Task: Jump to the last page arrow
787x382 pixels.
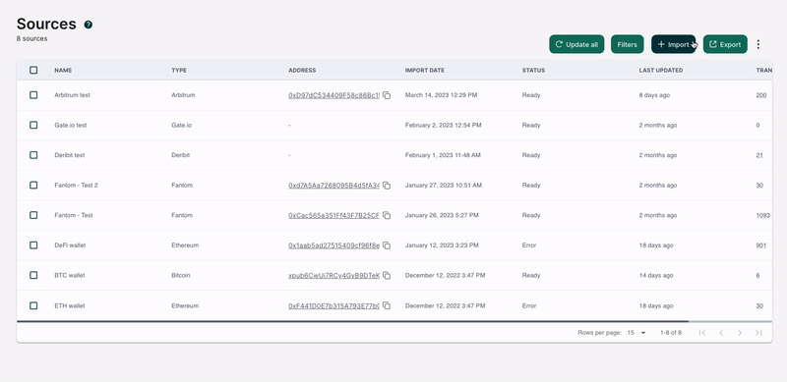Action: click(758, 333)
